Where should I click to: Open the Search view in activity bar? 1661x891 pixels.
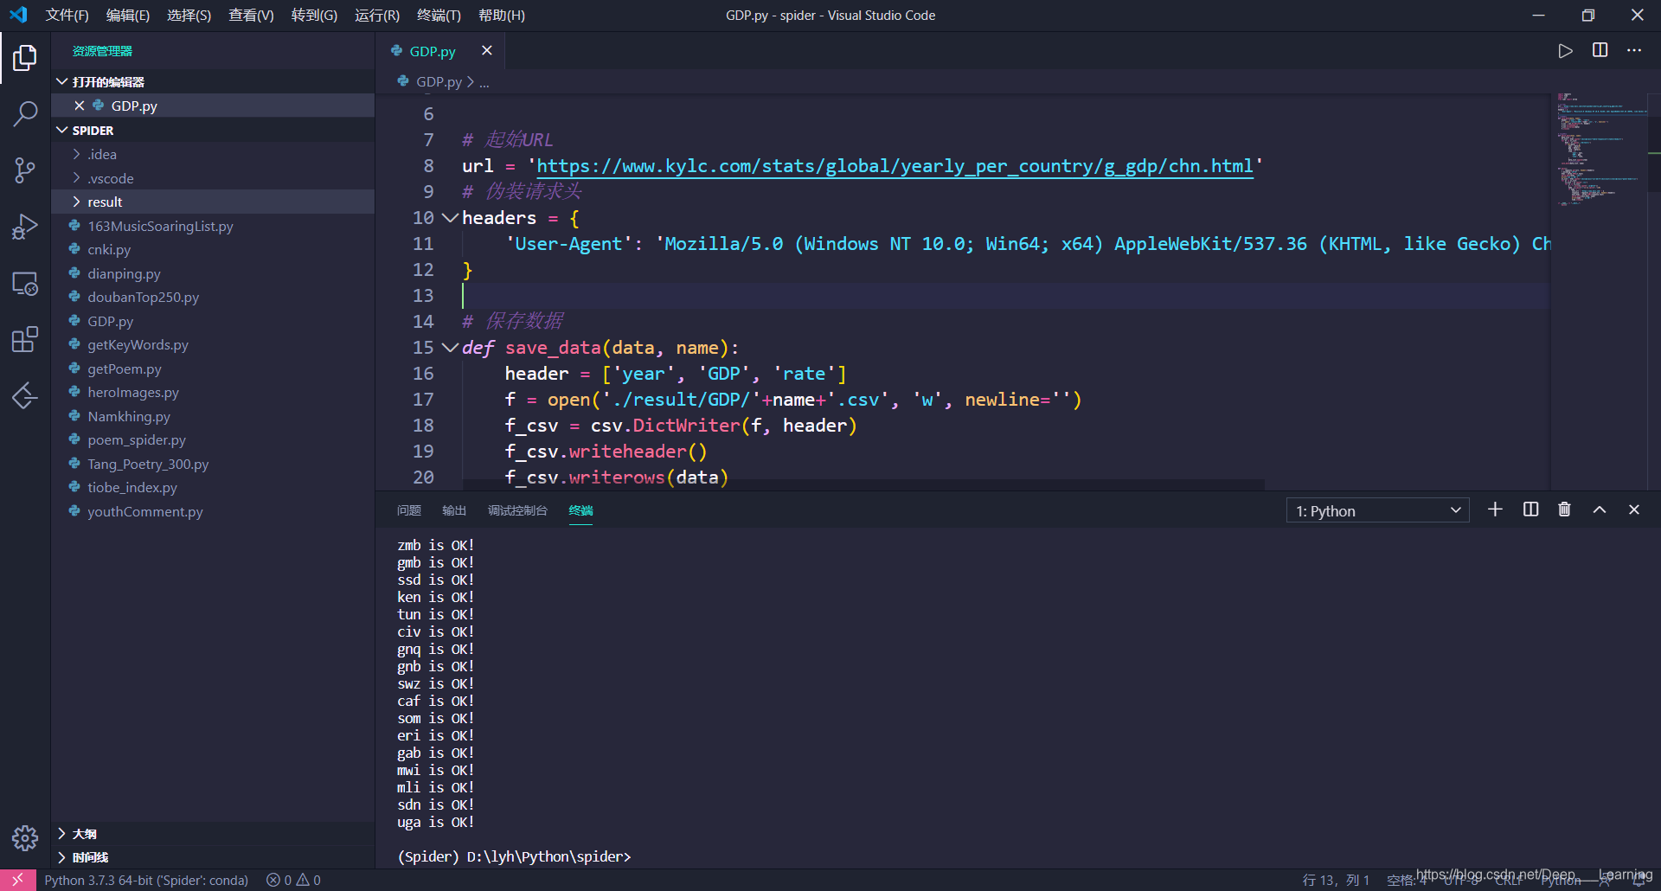pyautogui.click(x=25, y=113)
